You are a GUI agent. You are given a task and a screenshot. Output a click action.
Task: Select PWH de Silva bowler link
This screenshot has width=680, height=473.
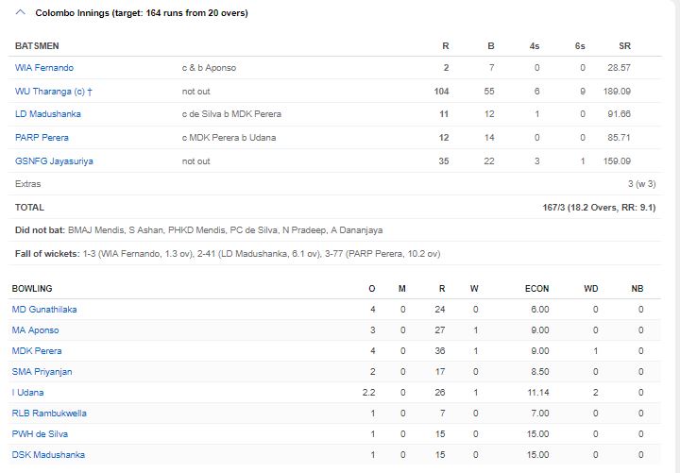tap(40, 434)
